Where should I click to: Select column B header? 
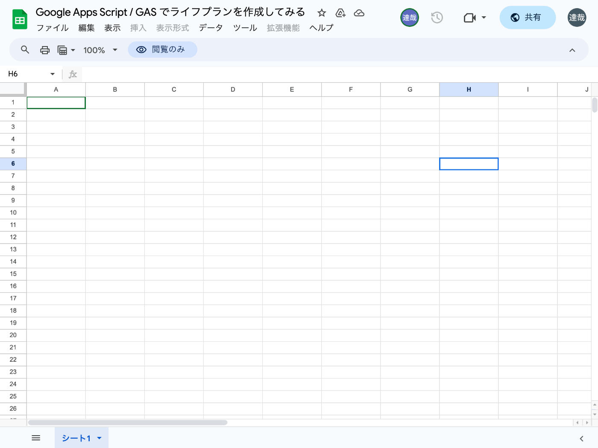click(x=115, y=90)
